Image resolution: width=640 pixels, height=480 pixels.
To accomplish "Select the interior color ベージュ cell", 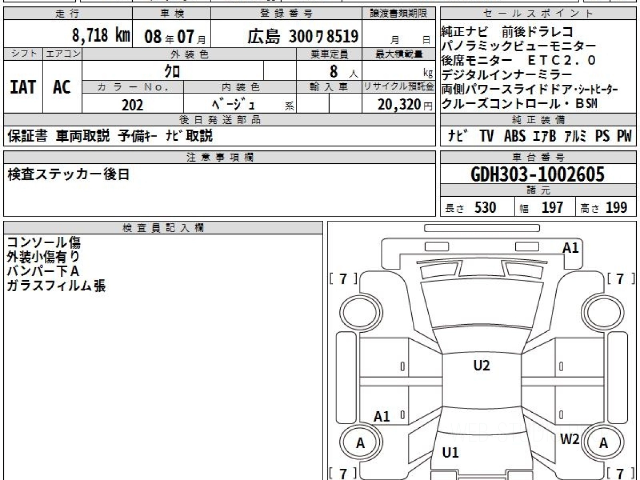I will [240, 105].
